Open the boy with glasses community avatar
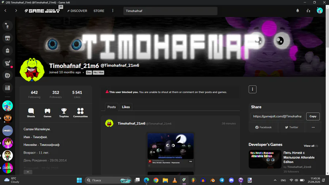The image size is (329, 185). [x=8, y=155]
